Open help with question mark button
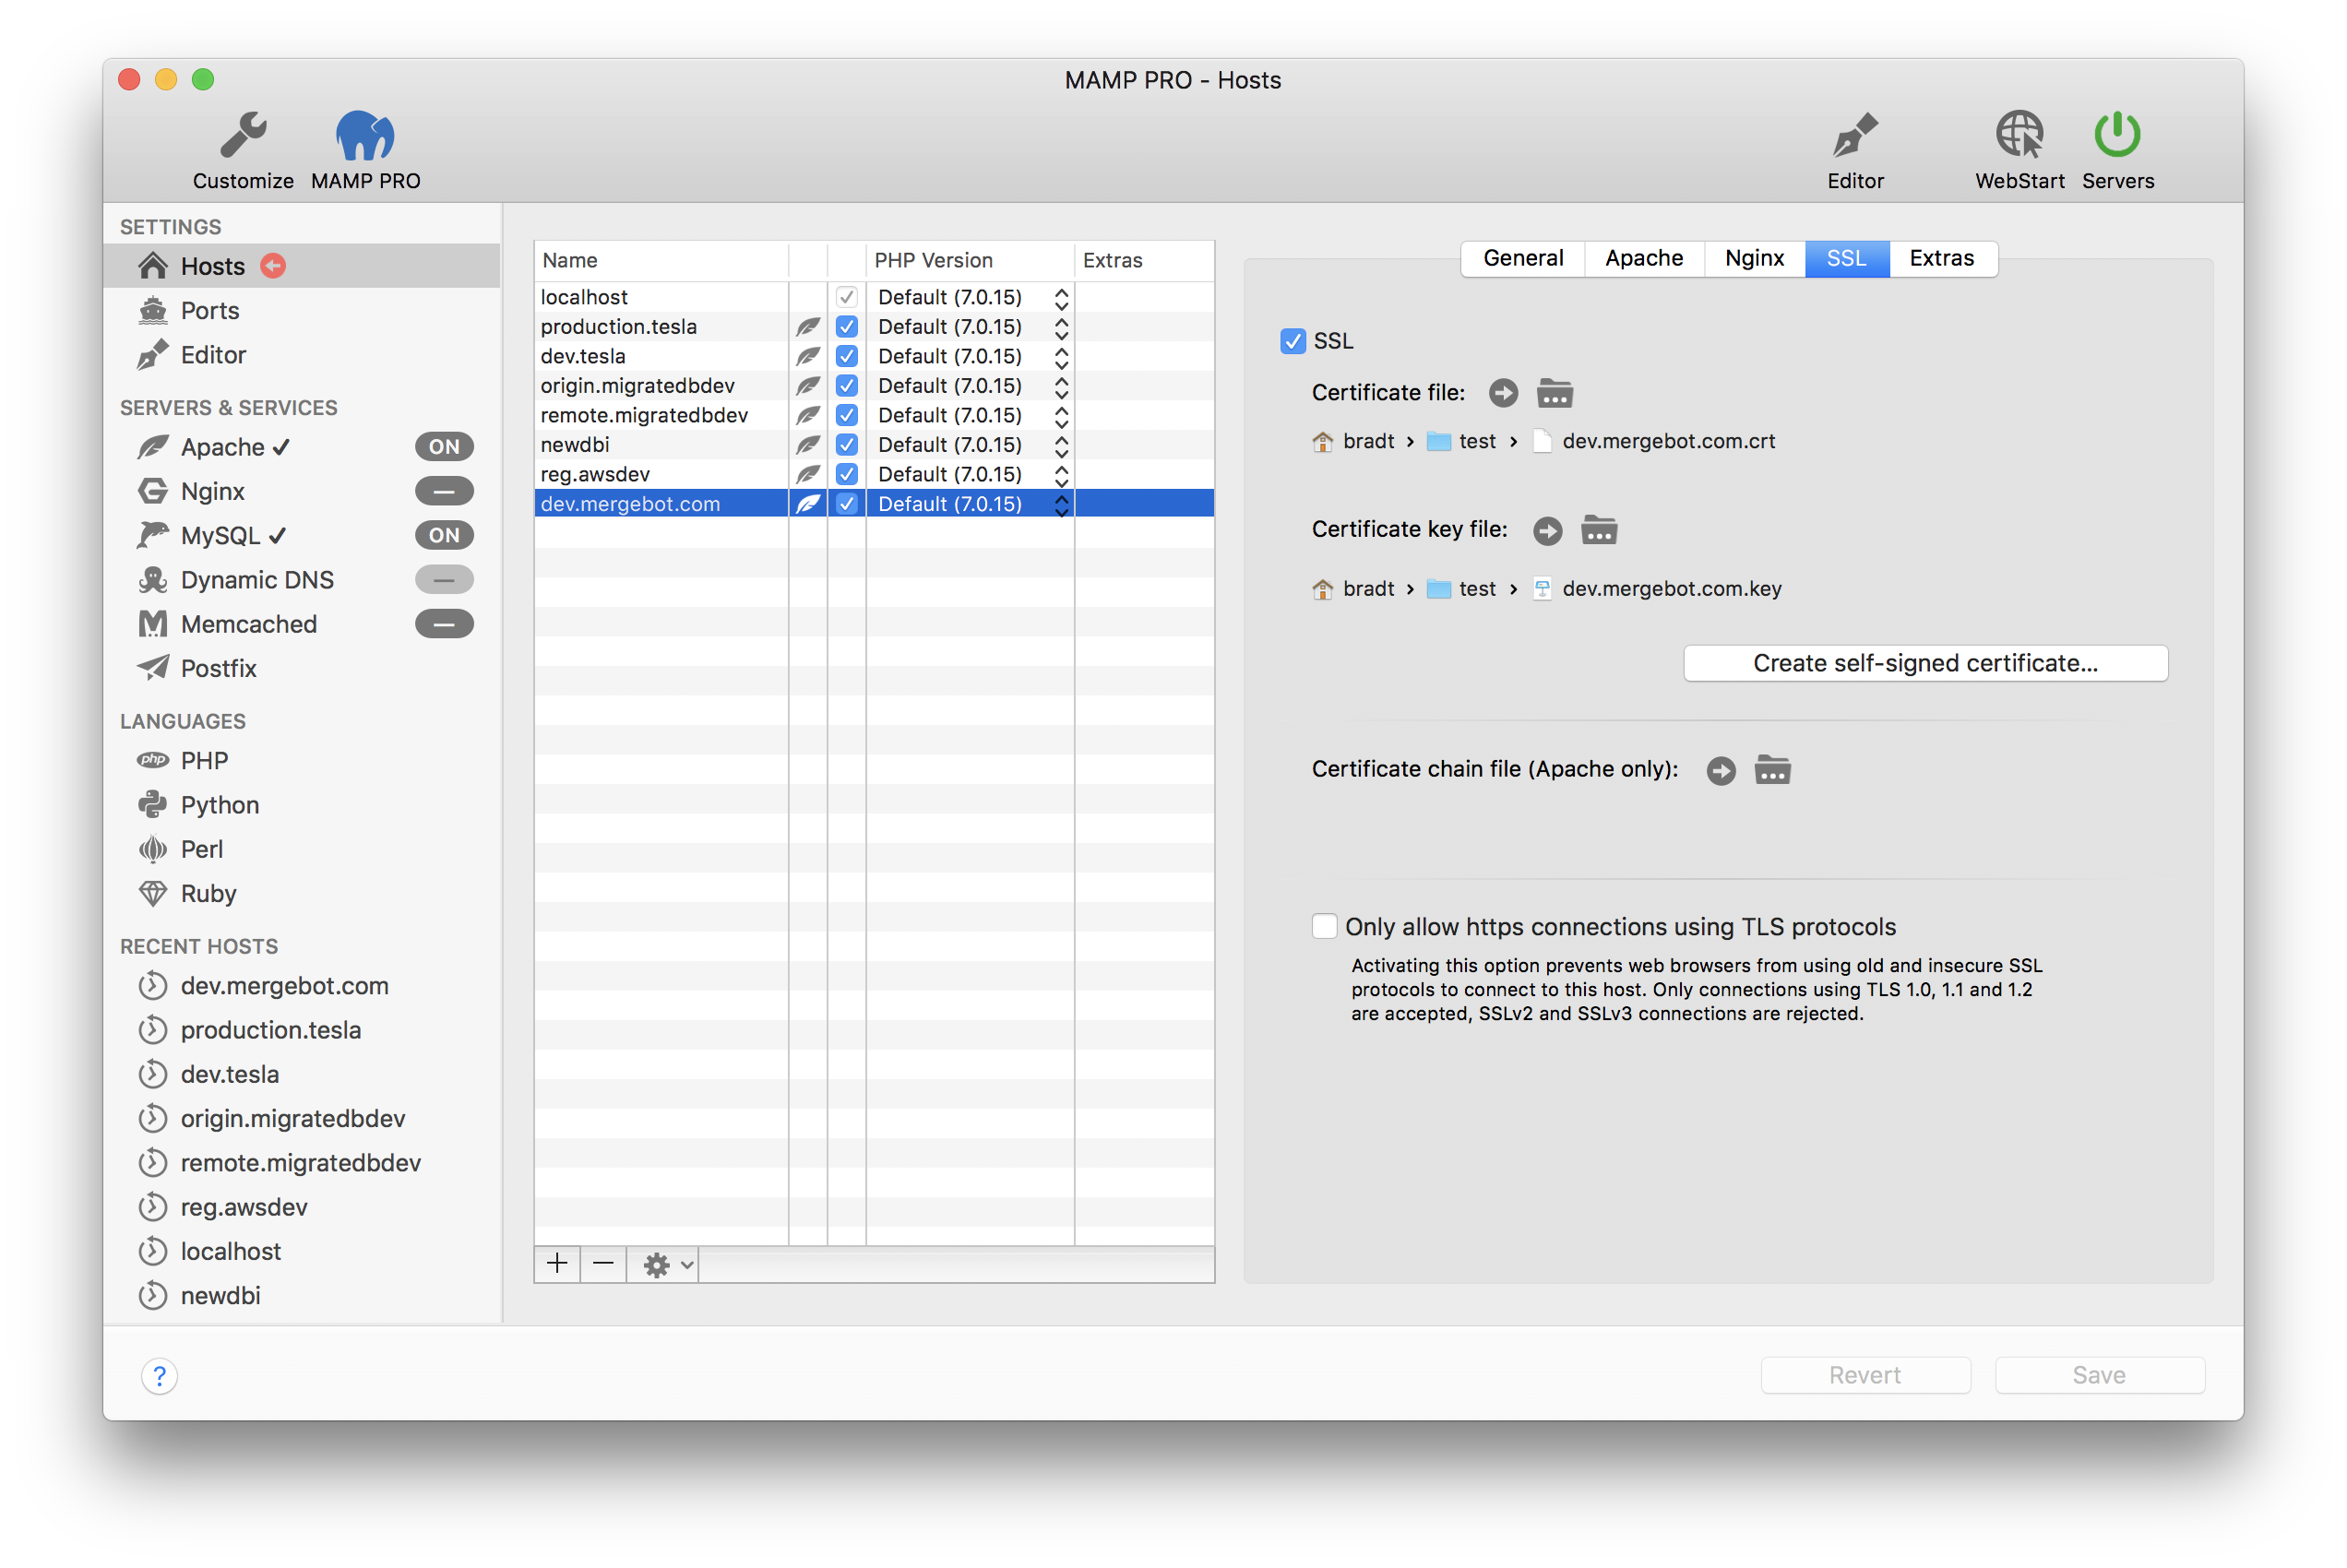The height and width of the screenshot is (1568, 2347). point(159,1376)
